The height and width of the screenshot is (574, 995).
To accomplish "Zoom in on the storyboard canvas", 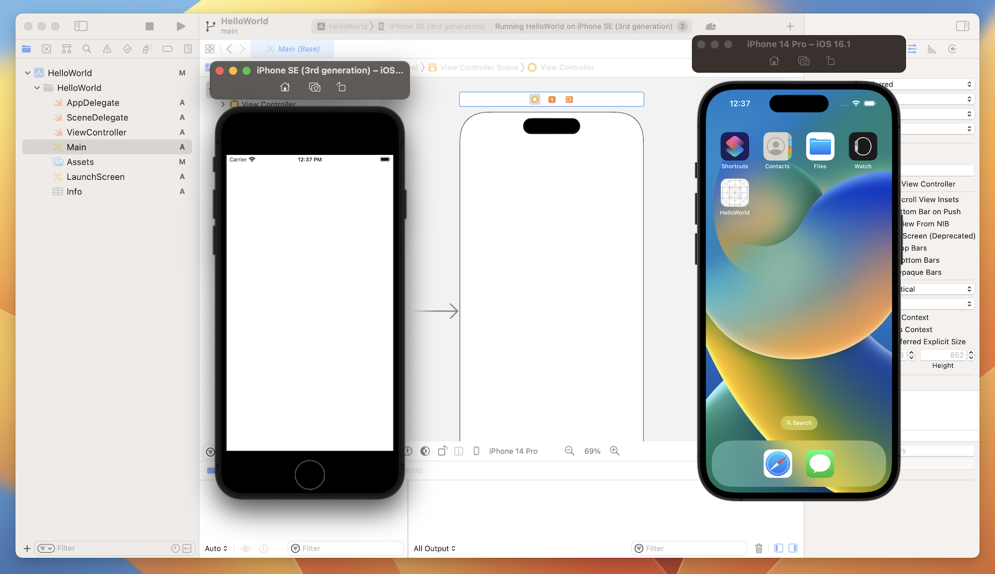I will [x=615, y=451].
